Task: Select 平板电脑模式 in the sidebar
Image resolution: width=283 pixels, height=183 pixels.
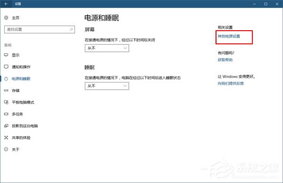Action: click(23, 102)
